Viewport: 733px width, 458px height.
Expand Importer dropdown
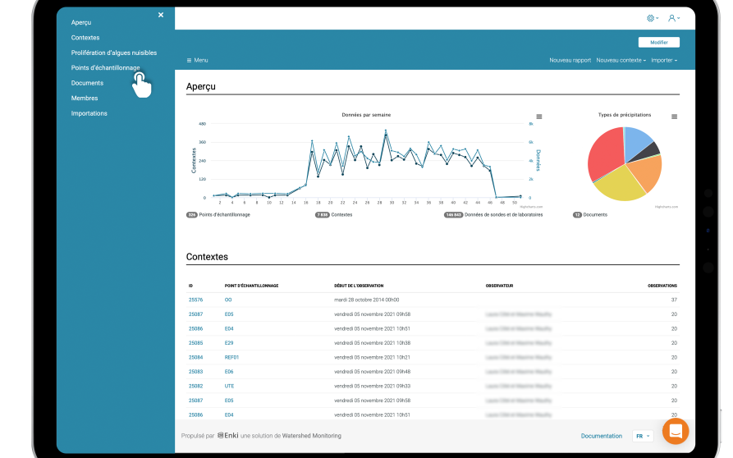click(664, 60)
